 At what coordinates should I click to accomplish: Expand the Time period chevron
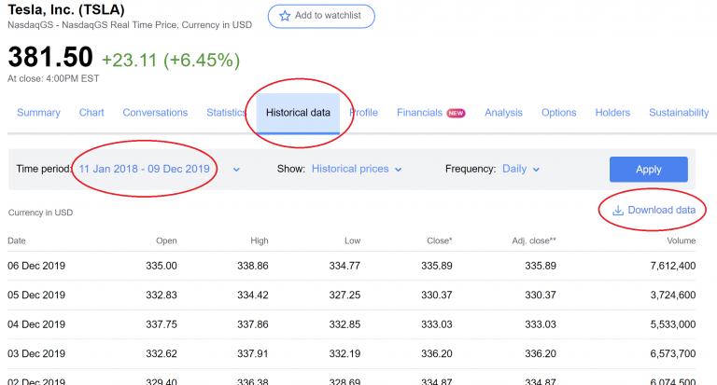[236, 170]
